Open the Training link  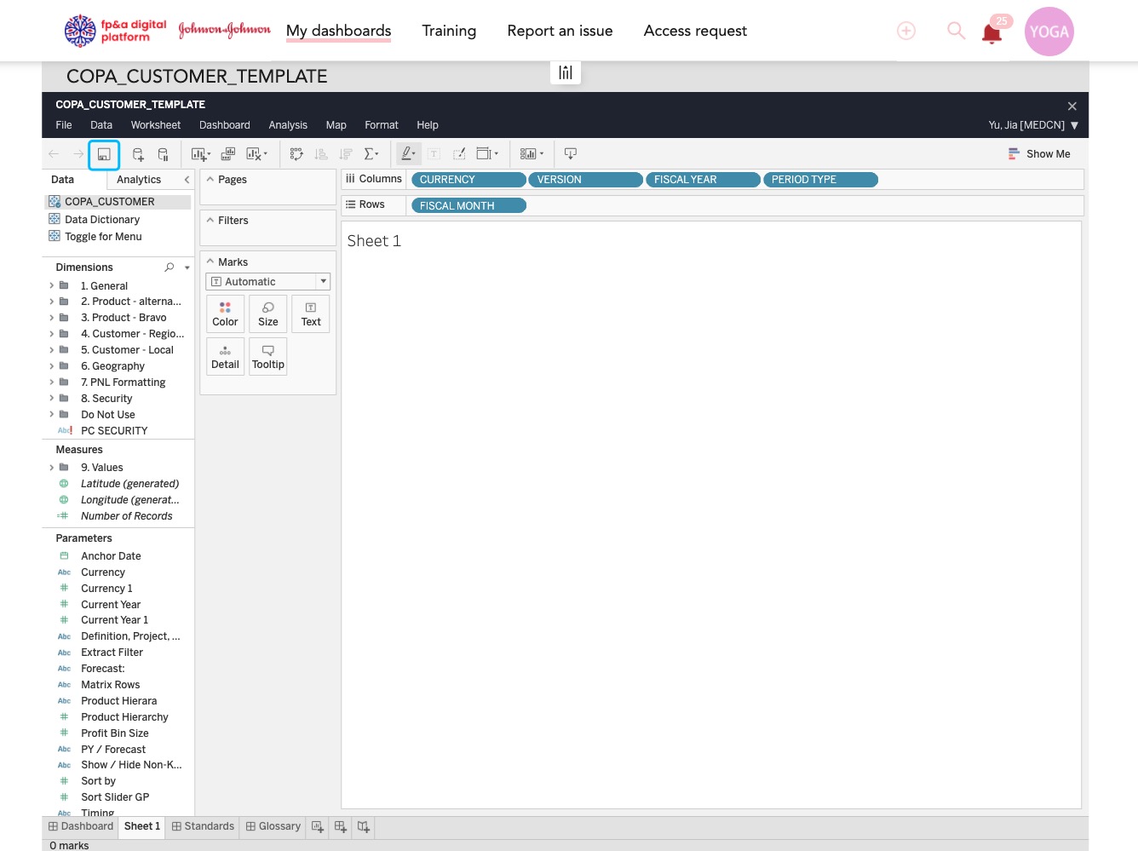click(x=449, y=31)
